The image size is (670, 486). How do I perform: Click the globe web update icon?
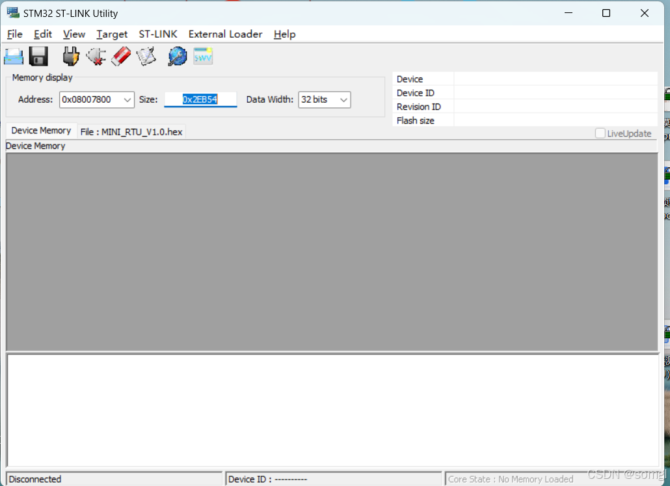click(x=178, y=57)
